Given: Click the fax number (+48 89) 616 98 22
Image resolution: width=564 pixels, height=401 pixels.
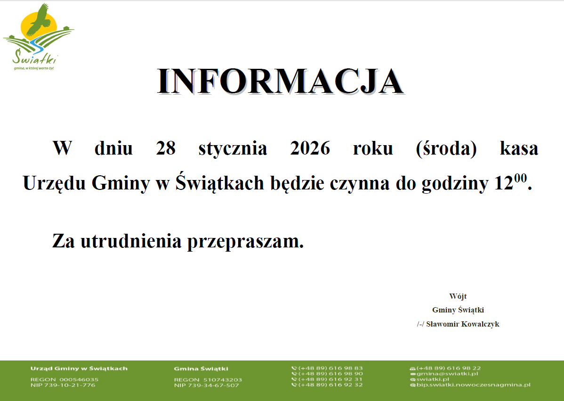Looking at the screenshot, I should [449, 368].
